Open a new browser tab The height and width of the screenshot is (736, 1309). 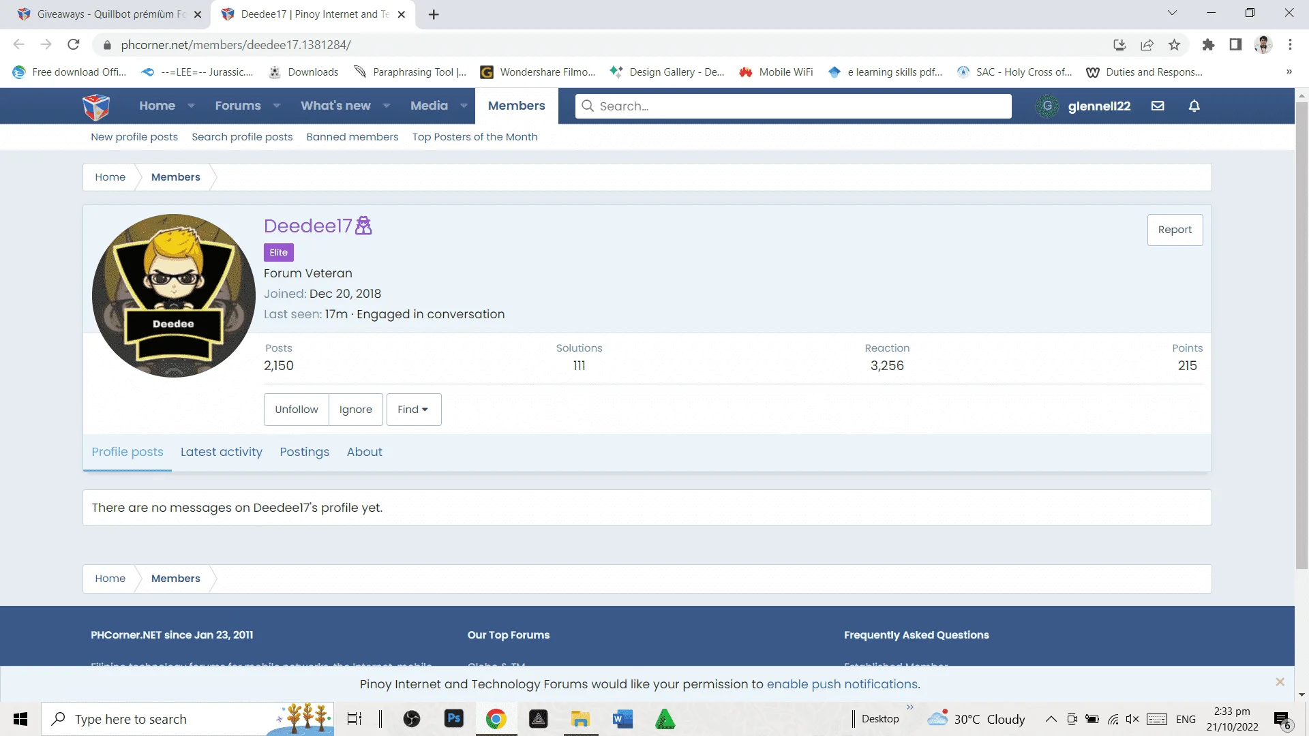click(434, 14)
